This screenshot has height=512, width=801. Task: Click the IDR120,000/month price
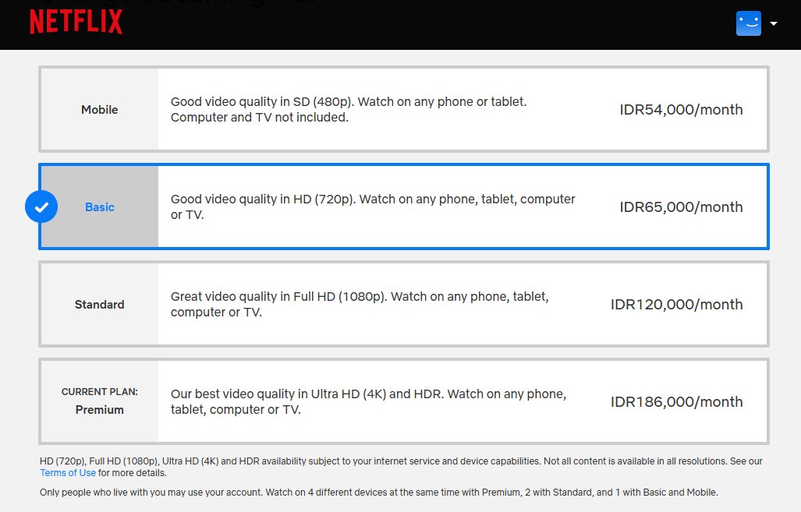676,305
